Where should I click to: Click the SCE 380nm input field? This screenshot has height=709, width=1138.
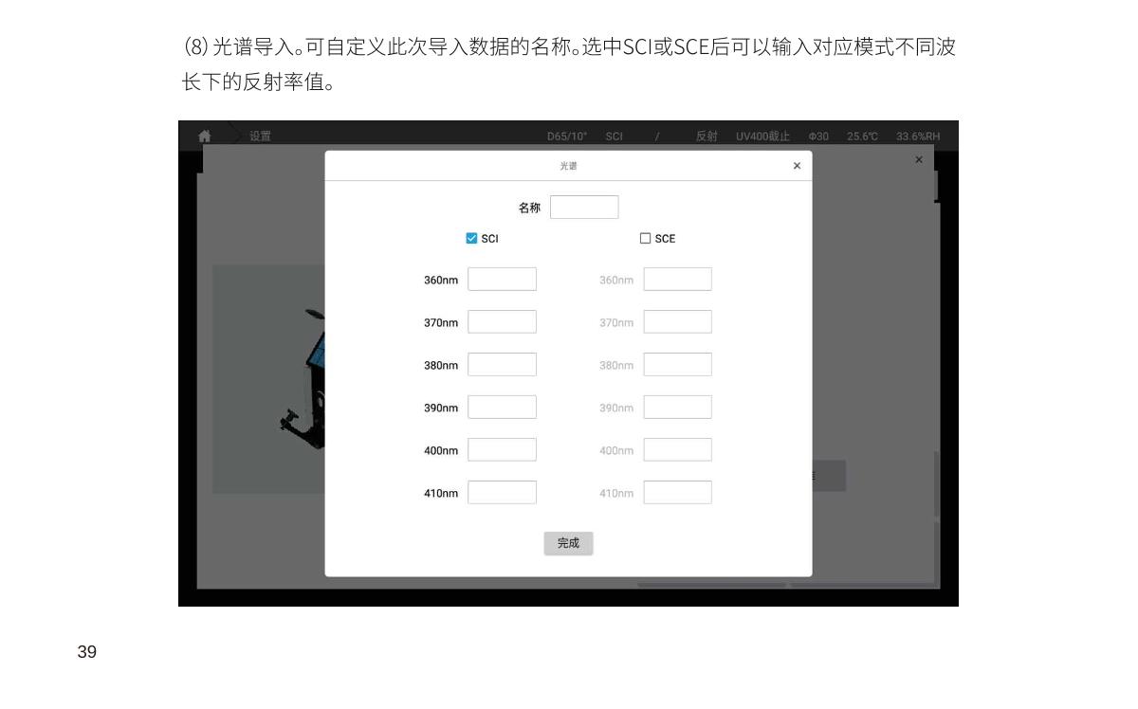[x=677, y=365]
